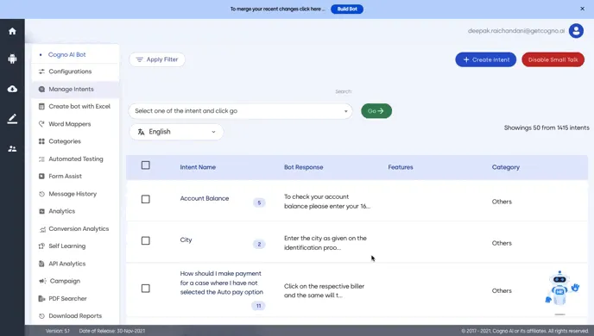This screenshot has width=594, height=336.
Task: Go to the home icon in left rail
Action: point(12,31)
